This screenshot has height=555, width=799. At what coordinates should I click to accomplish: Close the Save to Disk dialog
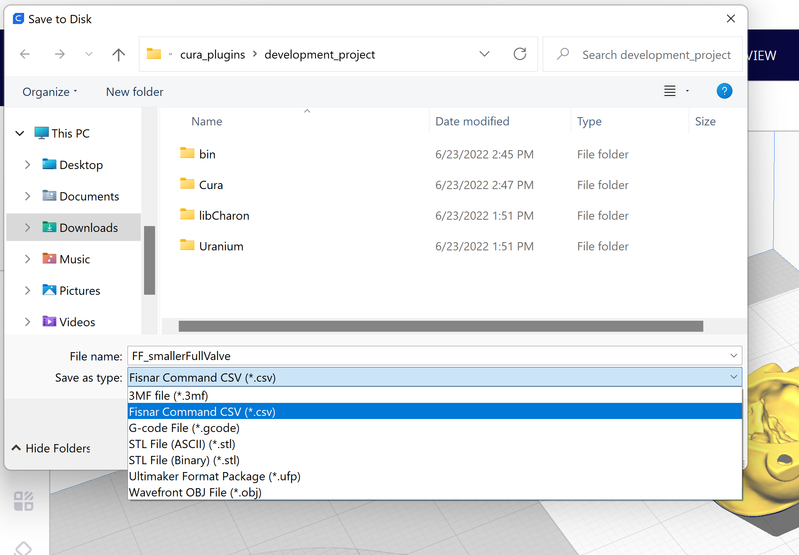tap(731, 18)
